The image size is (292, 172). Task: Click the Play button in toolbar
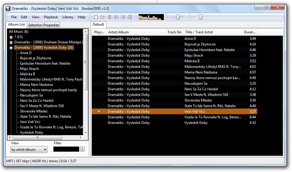(x=103, y=17)
